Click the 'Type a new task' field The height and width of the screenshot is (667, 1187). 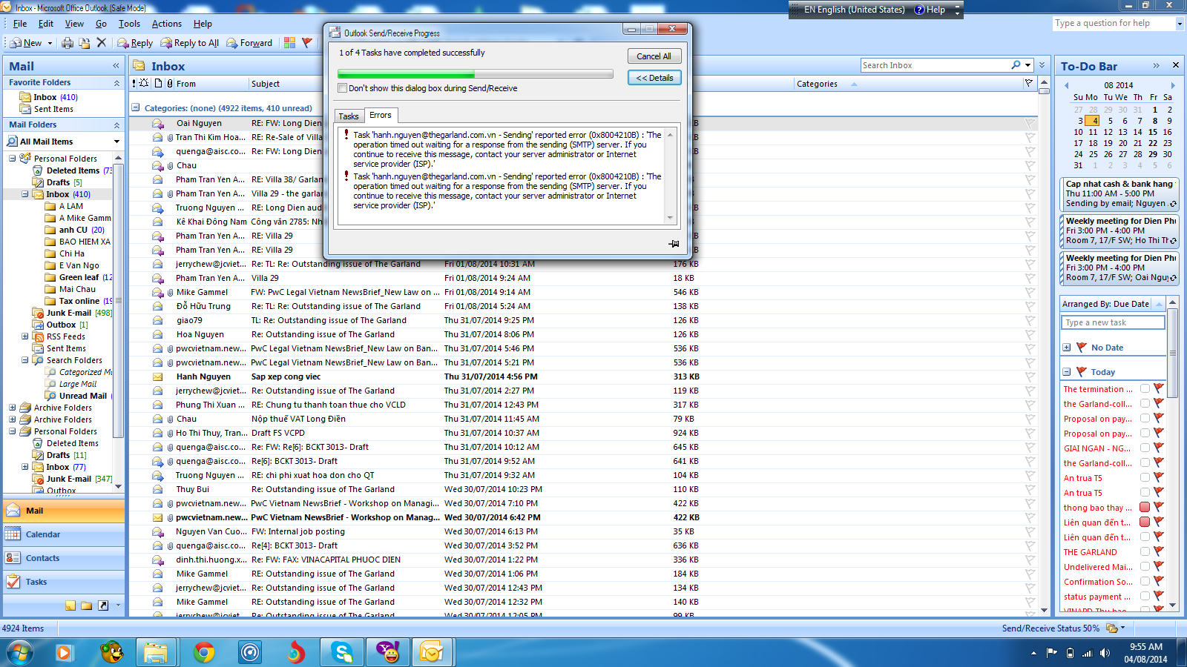pos(1113,322)
